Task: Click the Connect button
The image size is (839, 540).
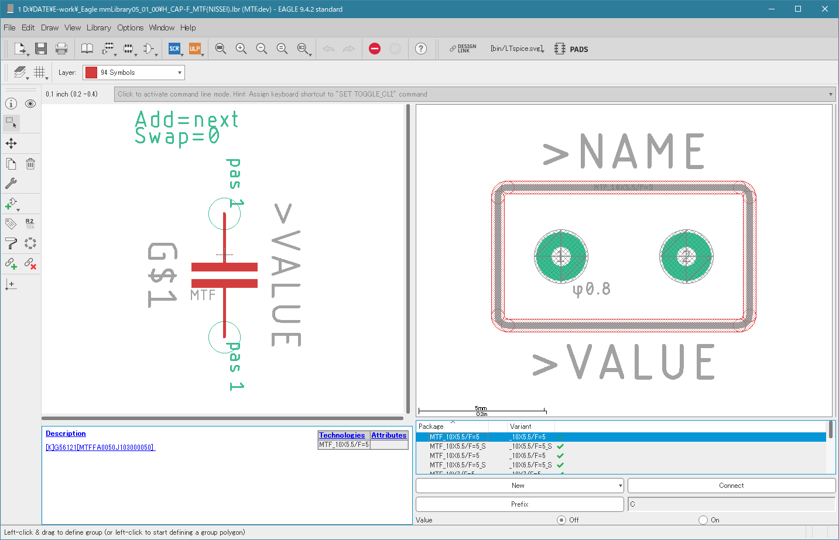Action: click(x=731, y=486)
